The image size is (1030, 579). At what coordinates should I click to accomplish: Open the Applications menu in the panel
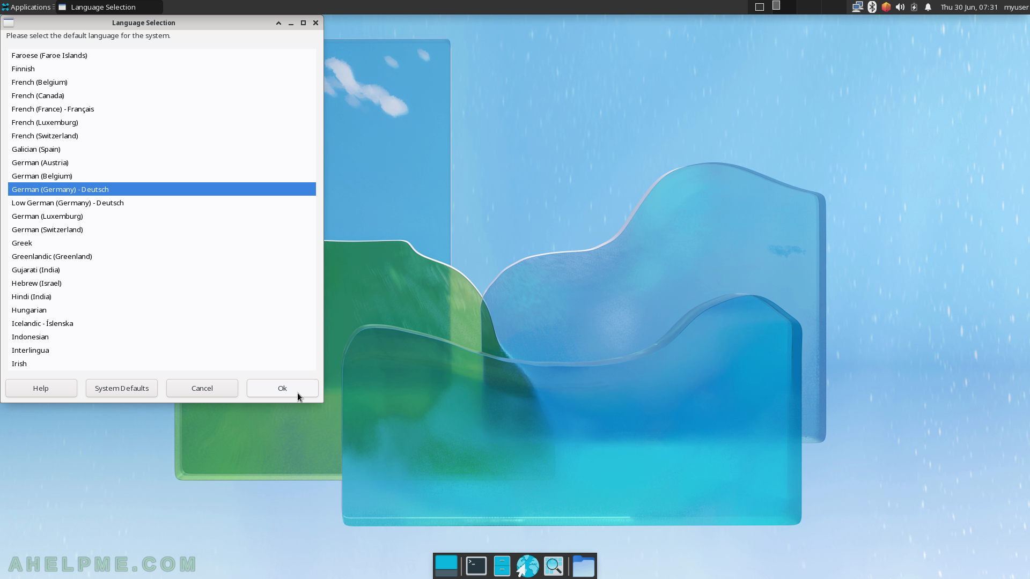27,7
